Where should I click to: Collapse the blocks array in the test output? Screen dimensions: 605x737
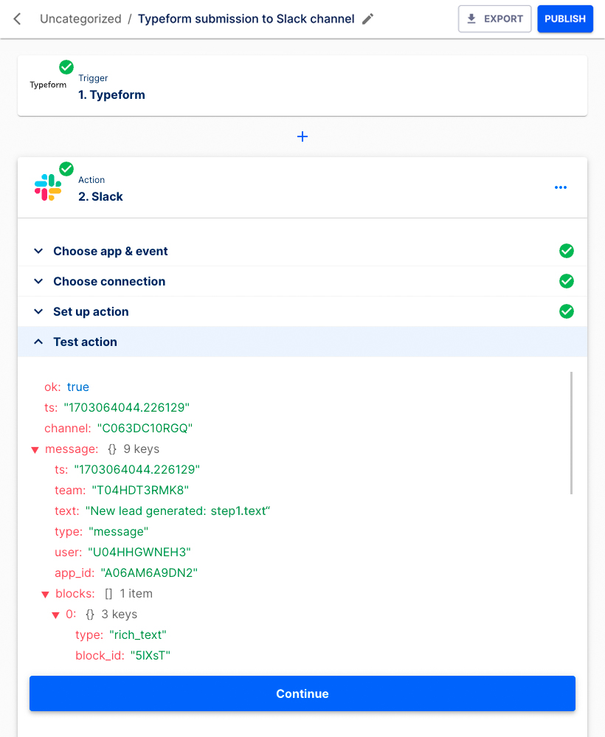[46, 593]
